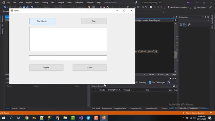
Task: Click the Compile button in Form1
Action: tap(46, 68)
